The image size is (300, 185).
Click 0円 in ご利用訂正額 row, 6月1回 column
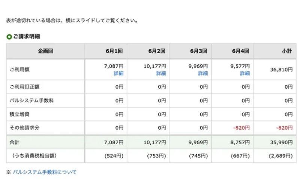pyautogui.click(x=119, y=87)
